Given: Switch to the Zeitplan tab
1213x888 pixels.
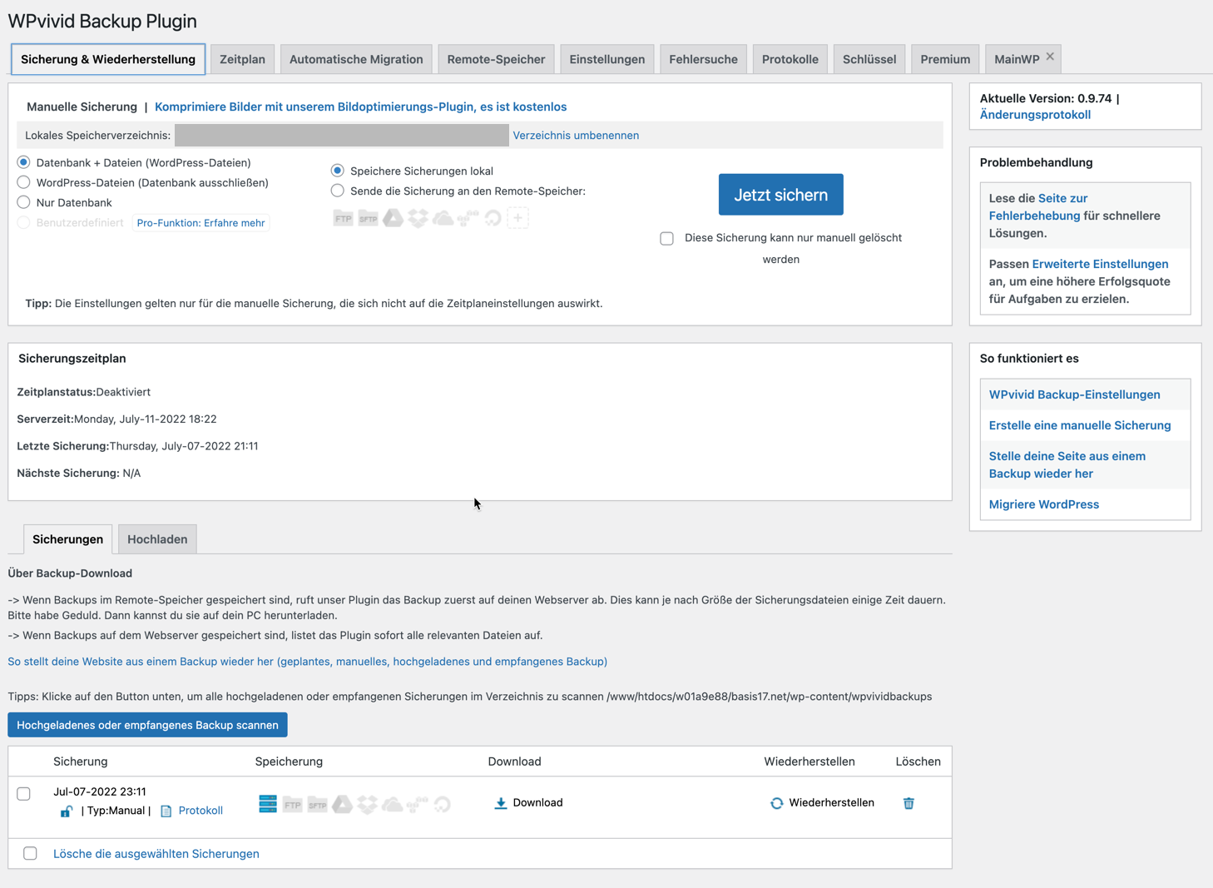Looking at the screenshot, I should point(242,59).
